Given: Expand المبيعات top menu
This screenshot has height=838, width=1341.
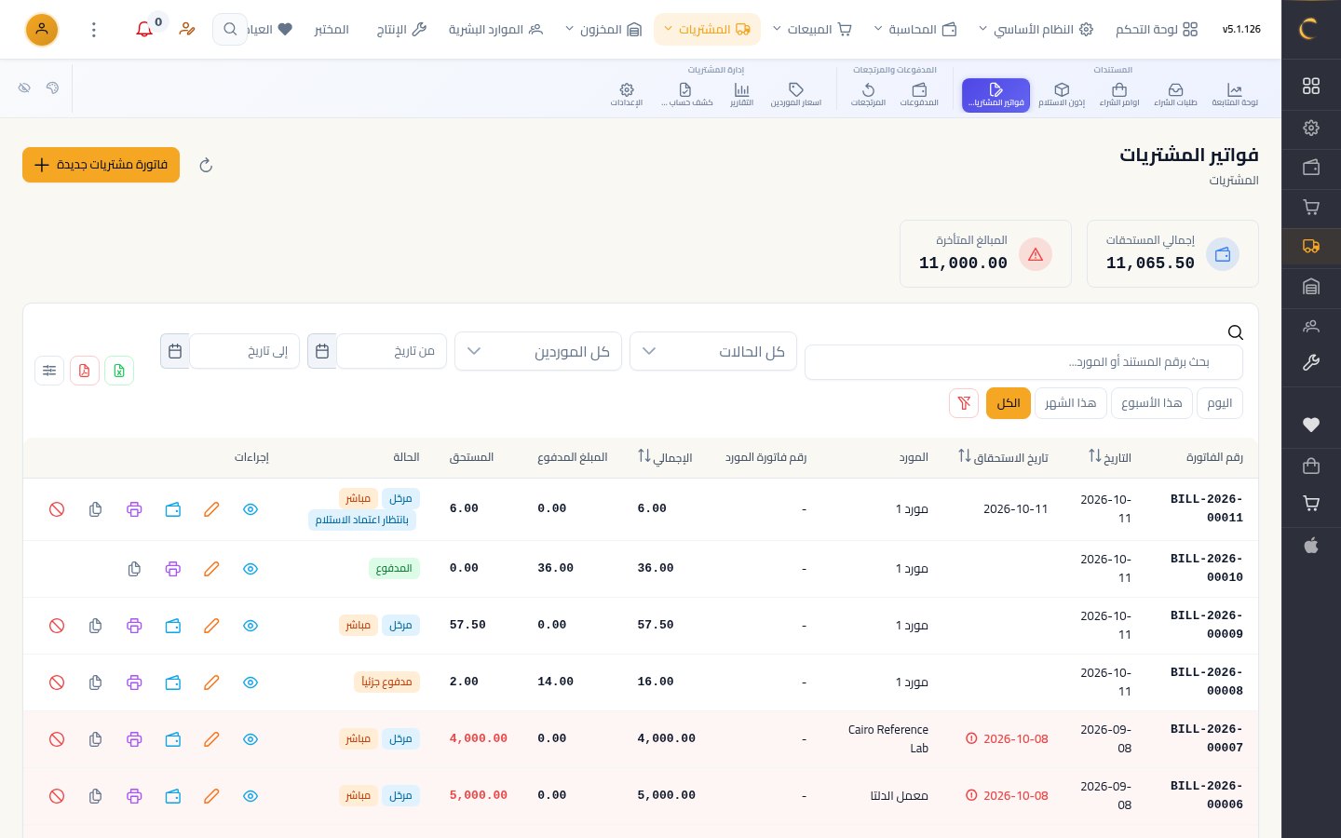Looking at the screenshot, I should click(813, 30).
